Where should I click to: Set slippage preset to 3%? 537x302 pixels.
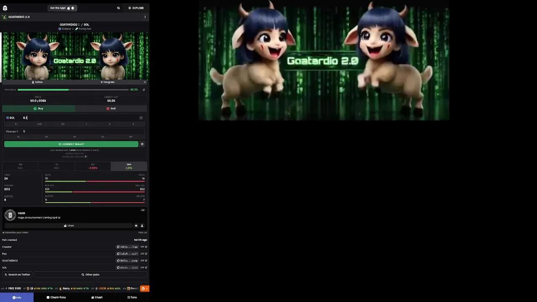pos(75,137)
